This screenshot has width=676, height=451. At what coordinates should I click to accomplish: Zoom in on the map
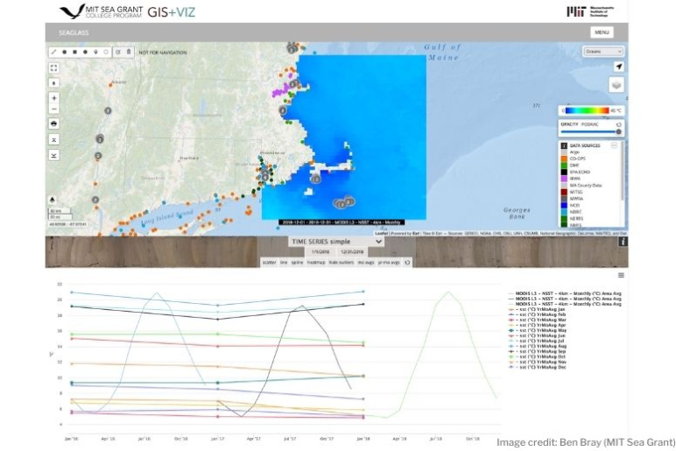54,98
